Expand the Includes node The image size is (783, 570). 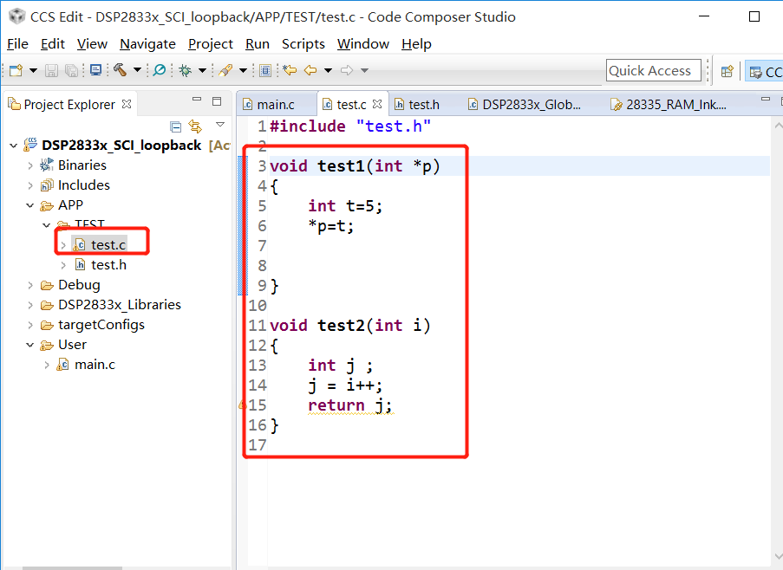[30, 185]
